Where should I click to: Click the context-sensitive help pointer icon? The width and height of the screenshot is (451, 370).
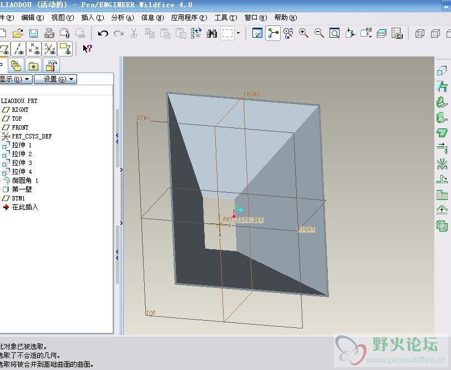pos(87,49)
